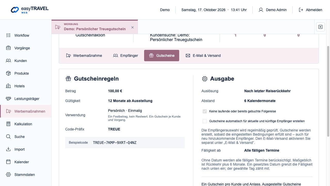Click the Beispielcode TREUE-7KMP-9XRT-Q4NZ value
Viewport: 330px width, 186px height.
[115, 143]
